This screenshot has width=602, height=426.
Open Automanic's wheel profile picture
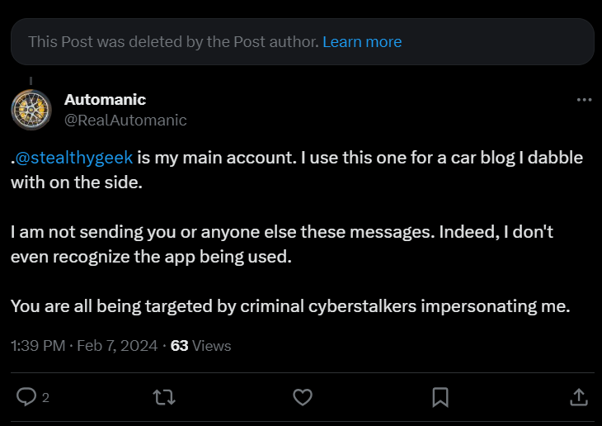(x=31, y=110)
